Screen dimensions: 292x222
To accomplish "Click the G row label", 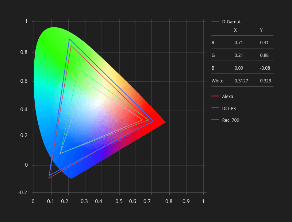I will 213,55.
